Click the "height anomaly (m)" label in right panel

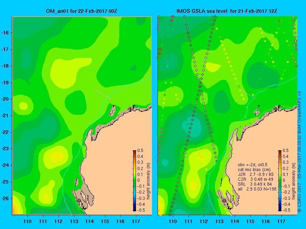pyautogui.click(x=294, y=181)
